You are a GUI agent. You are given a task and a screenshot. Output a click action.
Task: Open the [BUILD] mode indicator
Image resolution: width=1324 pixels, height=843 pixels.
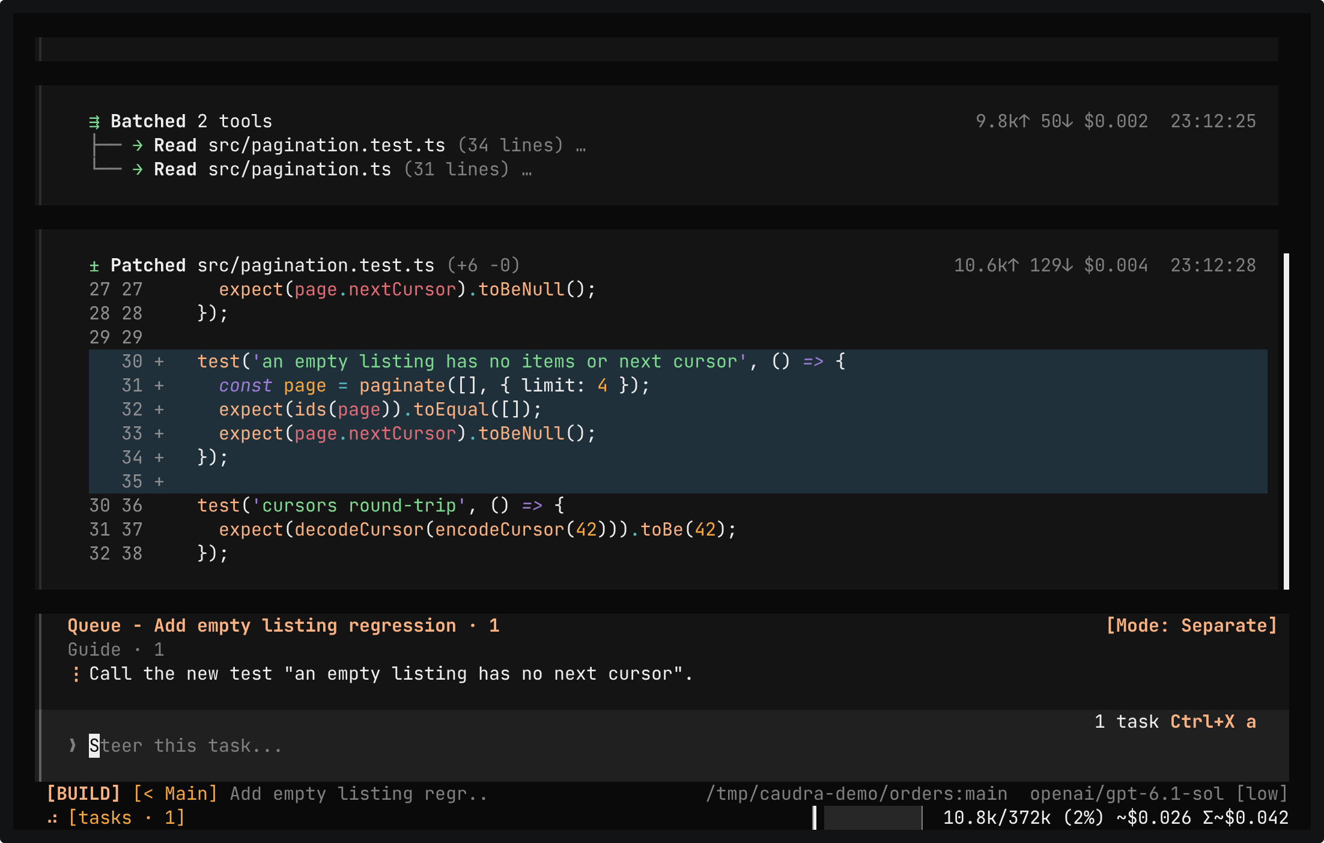click(84, 794)
